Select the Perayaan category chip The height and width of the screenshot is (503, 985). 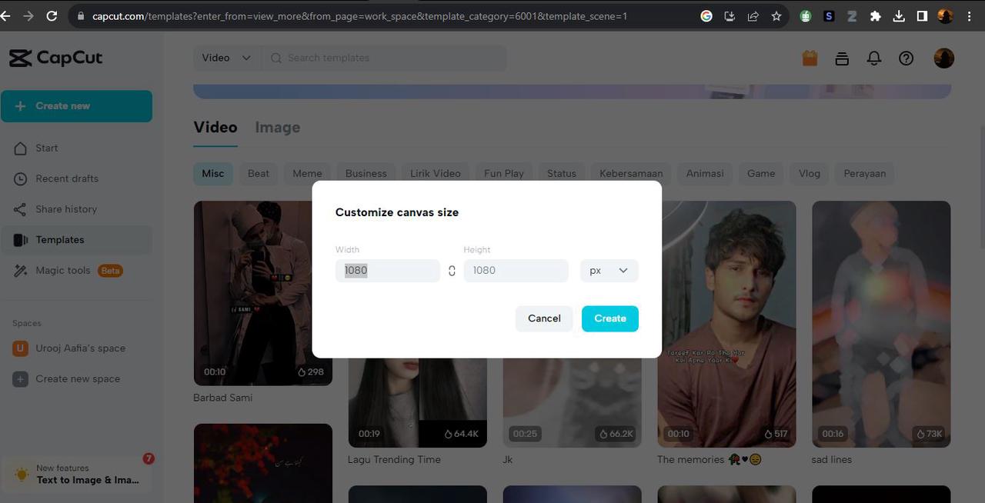(865, 173)
